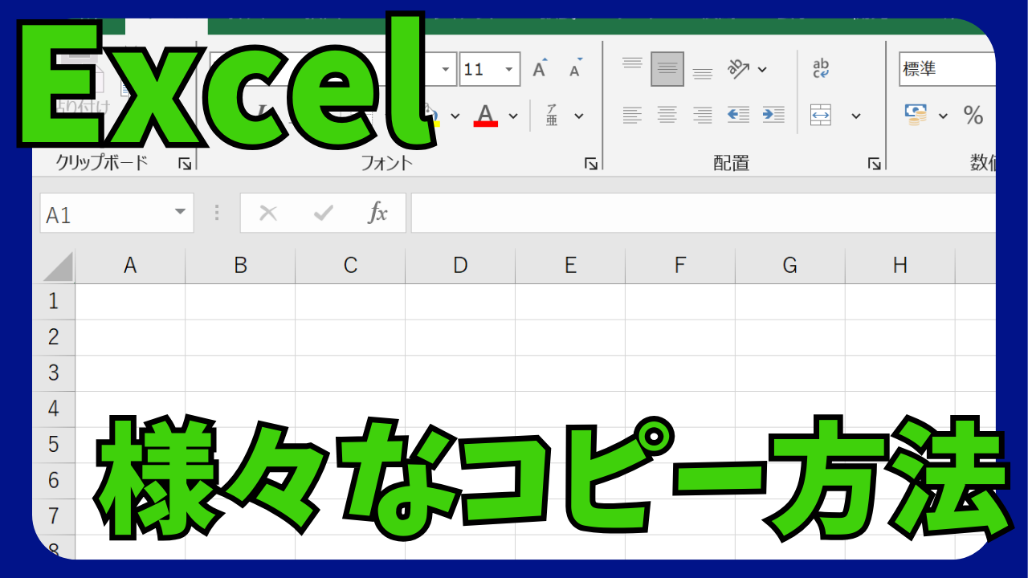Select cell E3 in the grid

tap(570, 373)
